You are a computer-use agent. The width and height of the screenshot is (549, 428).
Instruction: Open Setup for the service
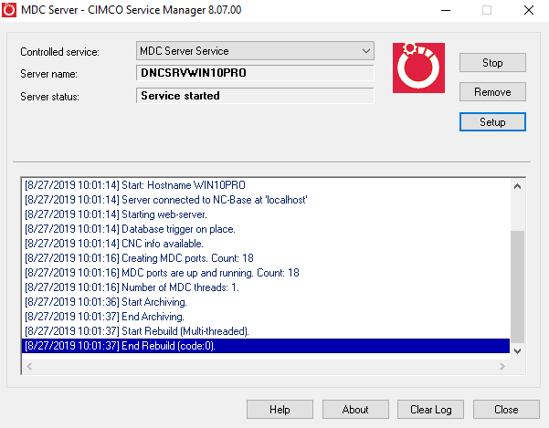click(x=492, y=122)
